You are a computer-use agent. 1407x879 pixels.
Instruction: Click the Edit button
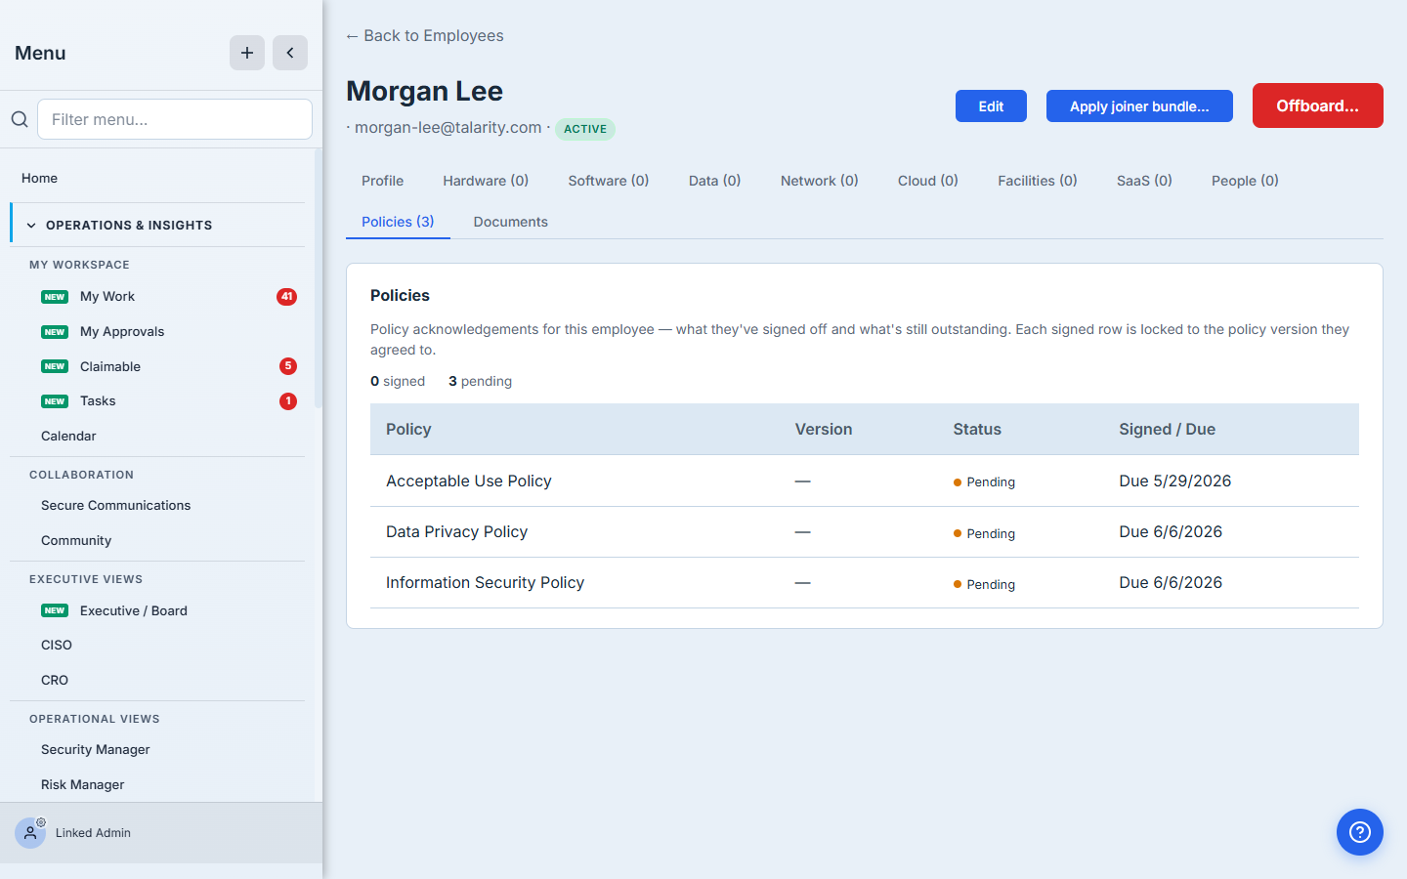(991, 106)
